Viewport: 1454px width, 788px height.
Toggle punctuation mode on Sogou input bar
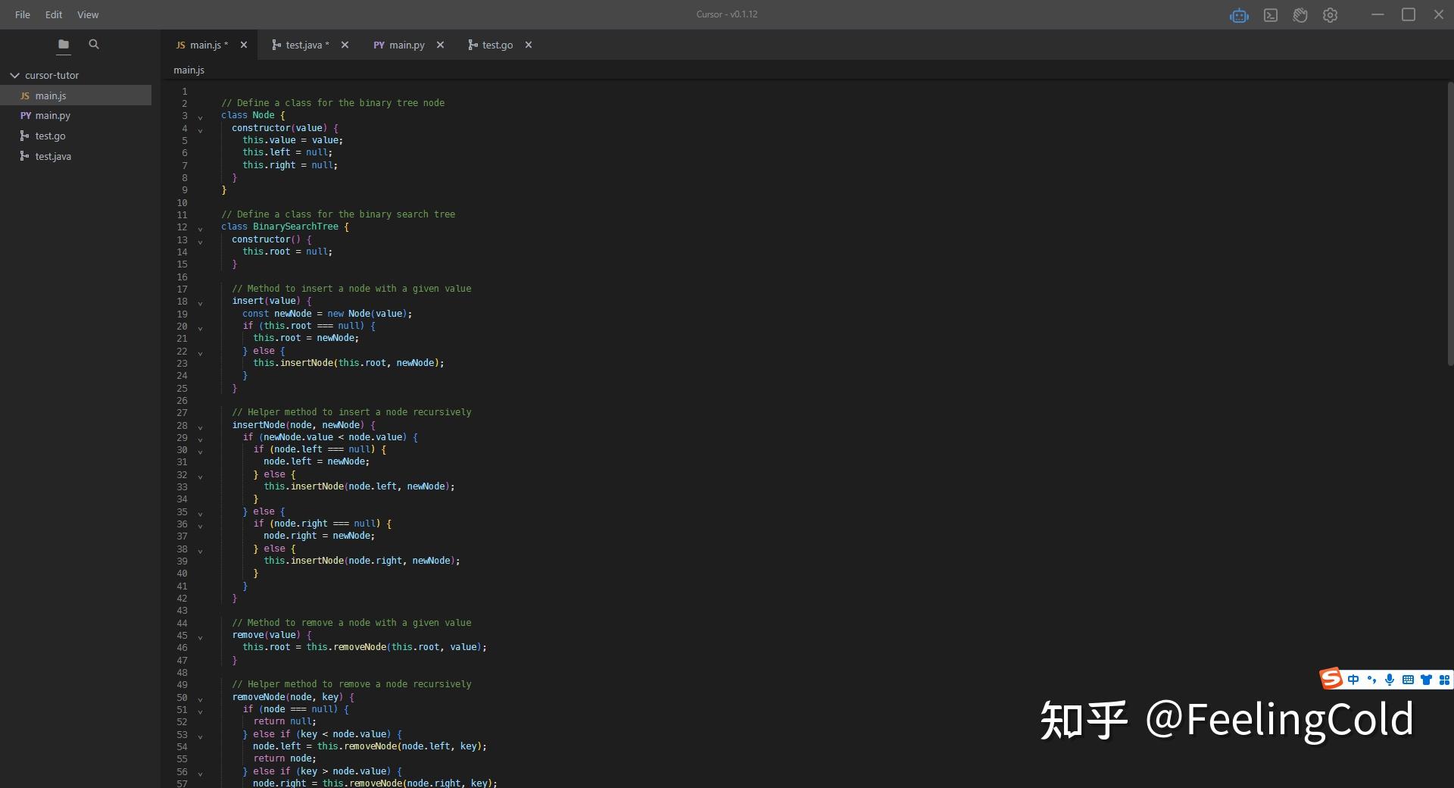pyautogui.click(x=1371, y=680)
